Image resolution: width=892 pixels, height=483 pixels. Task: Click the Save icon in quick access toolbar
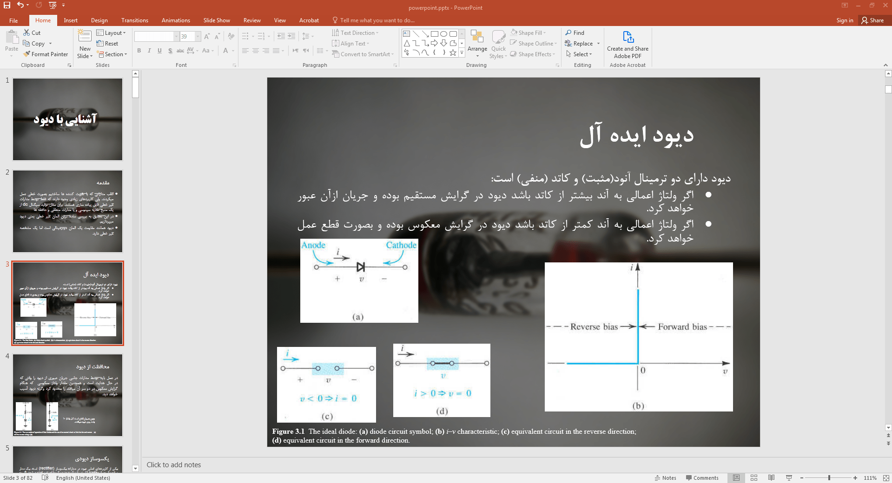coord(7,5)
